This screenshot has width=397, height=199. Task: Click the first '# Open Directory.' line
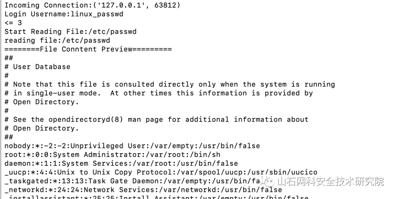(x=42, y=102)
